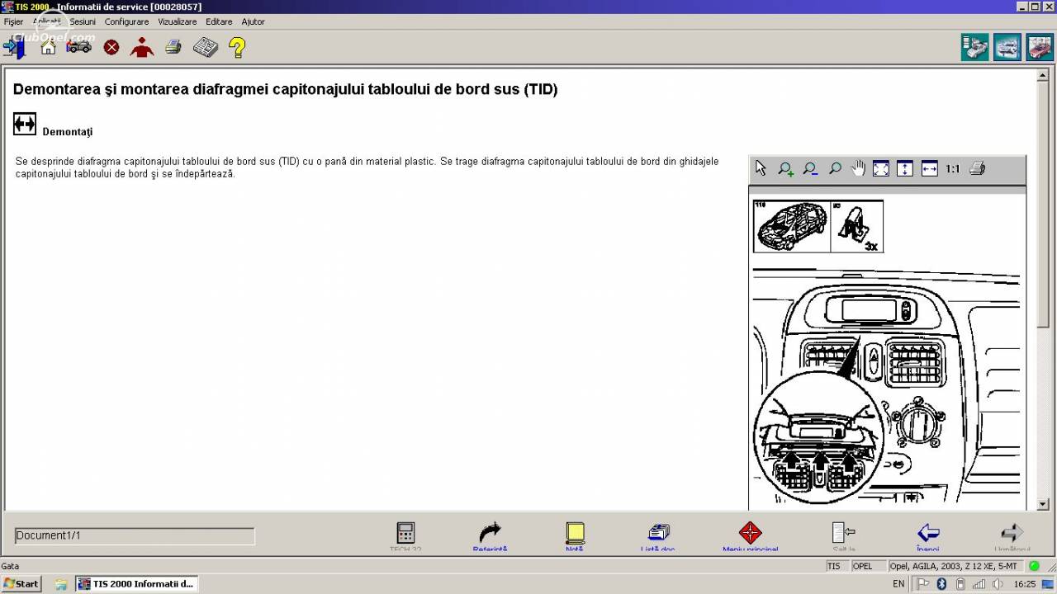This screenshot has width=1057, height=594.
Task: Set image zoom to 1:1
Action: (x=953, y=168)
